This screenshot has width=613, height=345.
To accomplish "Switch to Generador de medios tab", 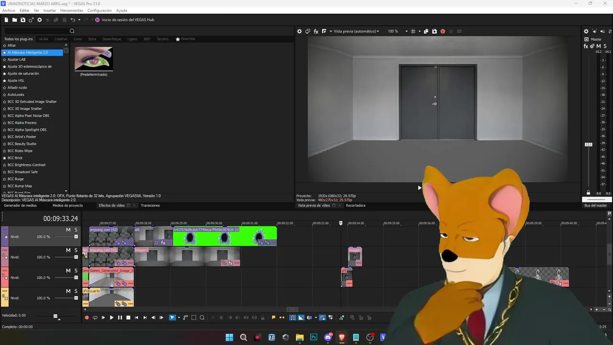I will pyautogui.click(x=20, y=205).
